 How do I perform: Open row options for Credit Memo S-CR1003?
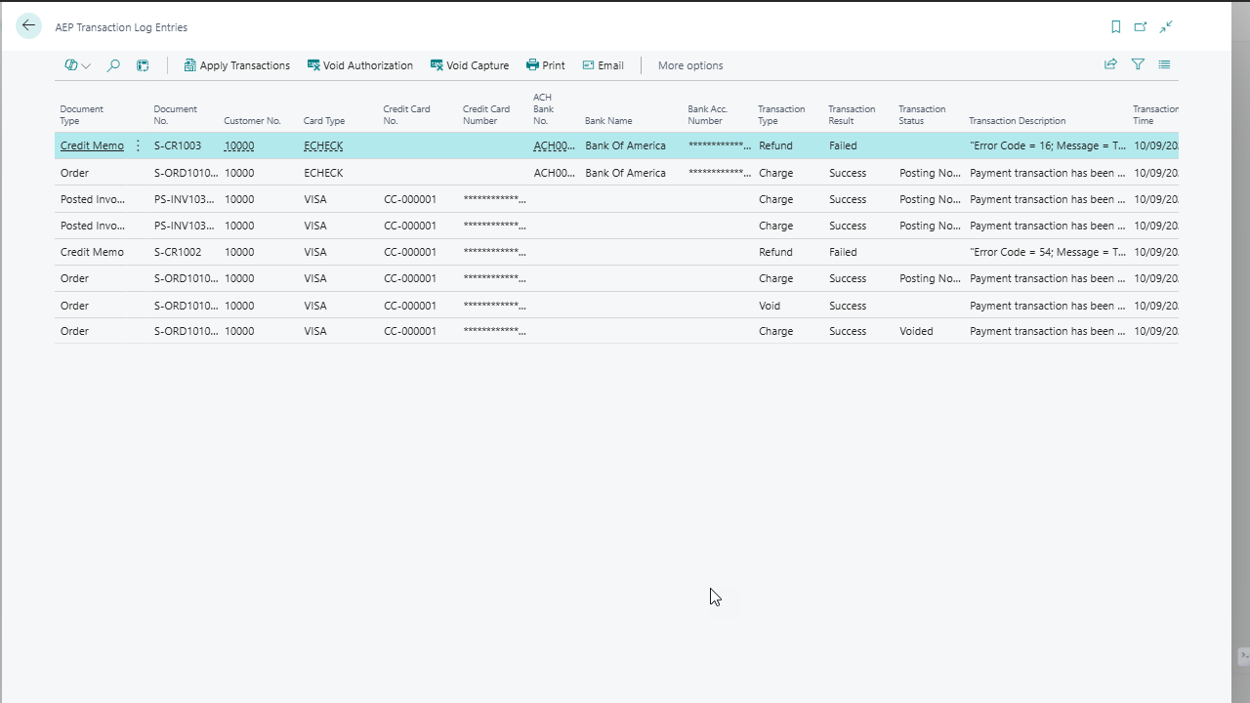point(138,145)
